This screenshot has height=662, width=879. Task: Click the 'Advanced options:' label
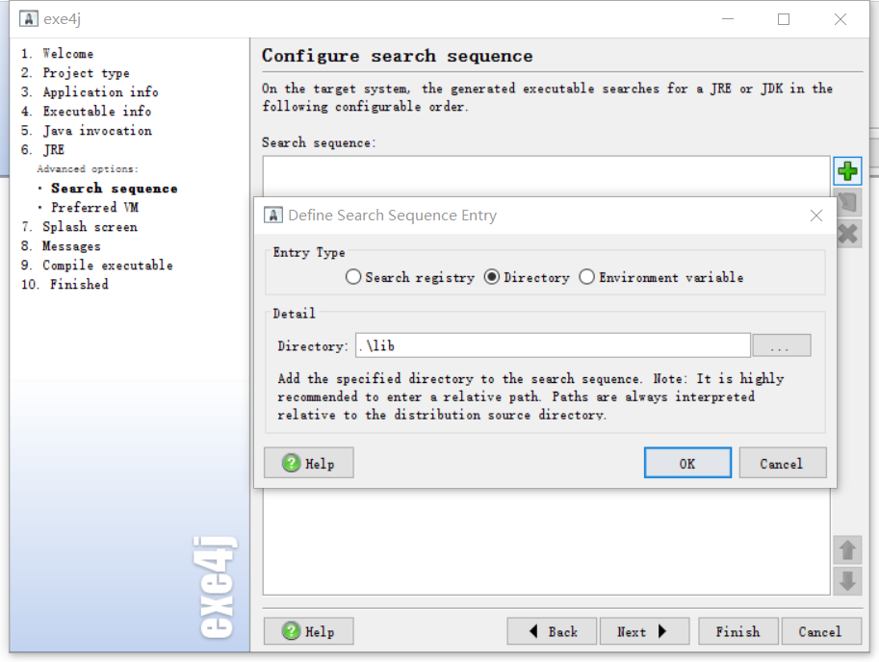[x=88, y=168]
